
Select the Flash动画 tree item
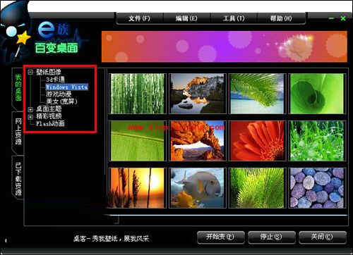pyautogui.click(x=50, y=123)
